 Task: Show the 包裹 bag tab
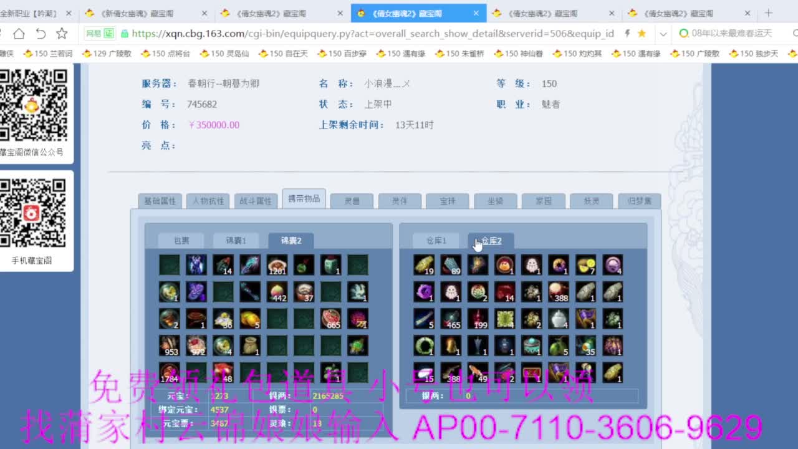pyautogui.click(x=181, y=241)
